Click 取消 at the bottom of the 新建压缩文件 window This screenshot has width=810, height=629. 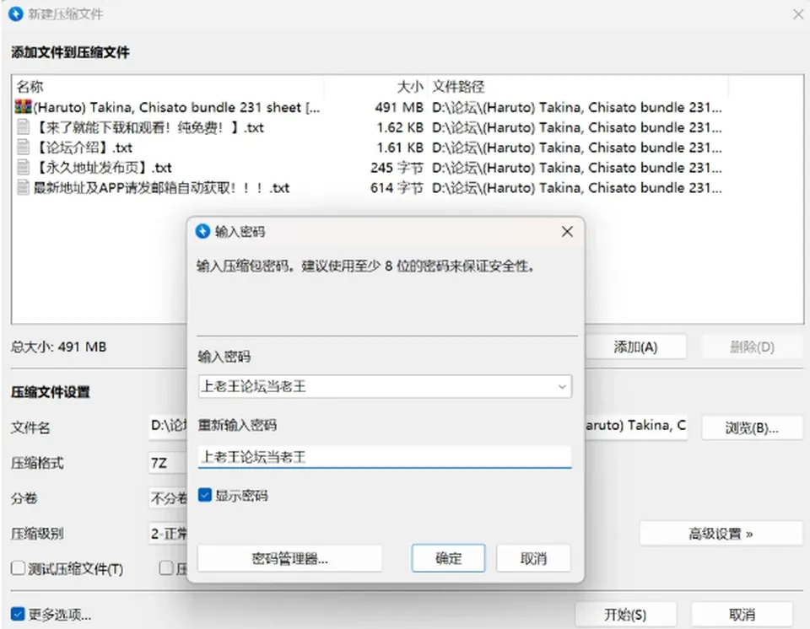click(742, 615)
